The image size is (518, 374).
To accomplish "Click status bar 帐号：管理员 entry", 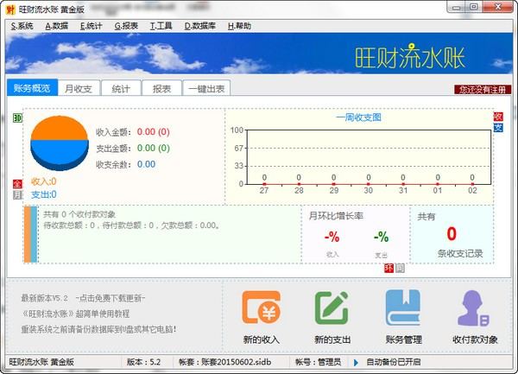I will tap(318, 362).
